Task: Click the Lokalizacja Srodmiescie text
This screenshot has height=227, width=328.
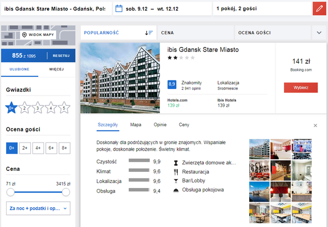Action: coord(228,85)
